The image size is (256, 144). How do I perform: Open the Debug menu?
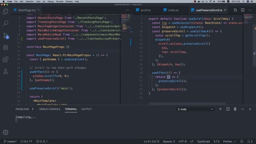(50, 2)
